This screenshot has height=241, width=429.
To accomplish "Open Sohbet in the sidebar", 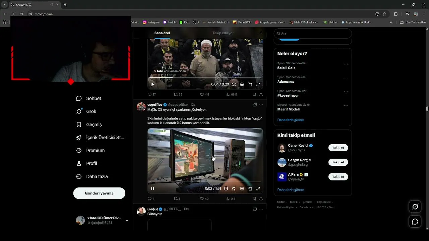I will coord(89,98).
